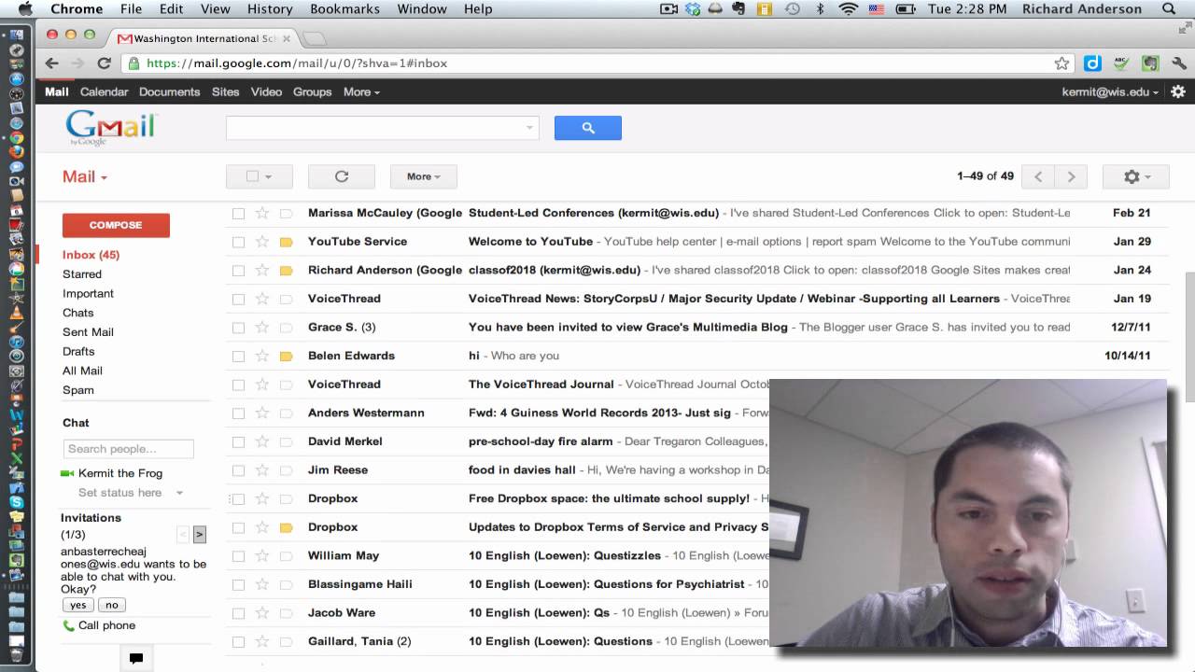The width and height of the screenshot is (1195, 672).
Task: Check the Richard Anderson email
Action: pos(238,271)
